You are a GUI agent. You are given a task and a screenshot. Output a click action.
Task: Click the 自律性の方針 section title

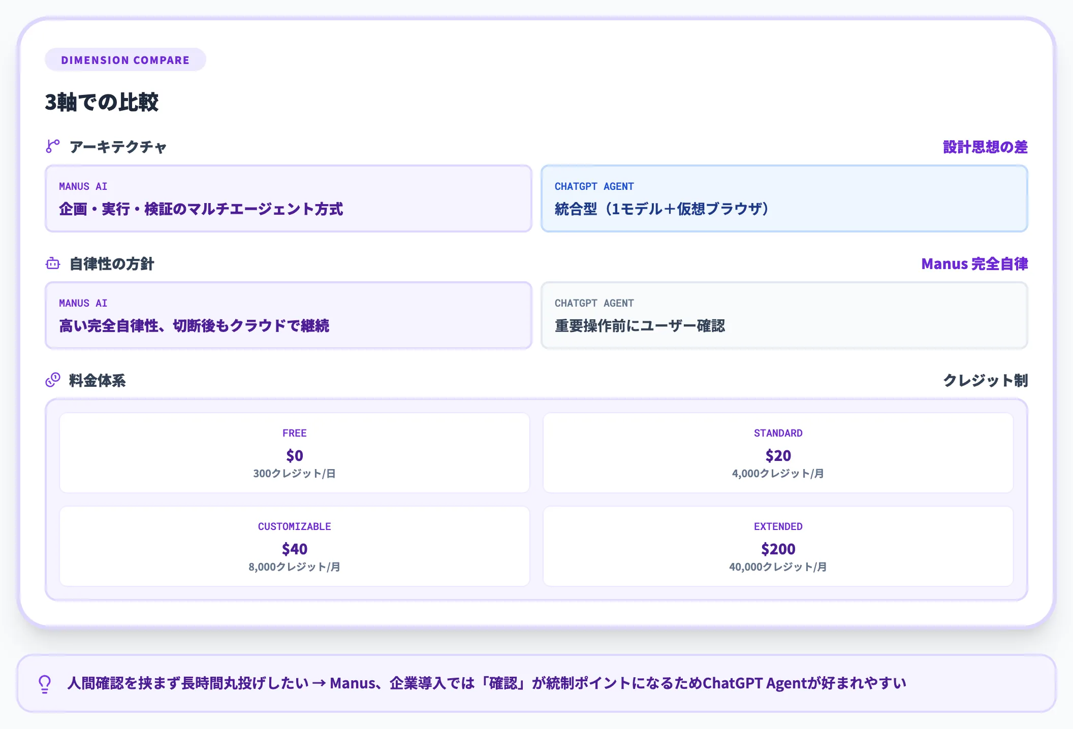(x=112, y=263)
